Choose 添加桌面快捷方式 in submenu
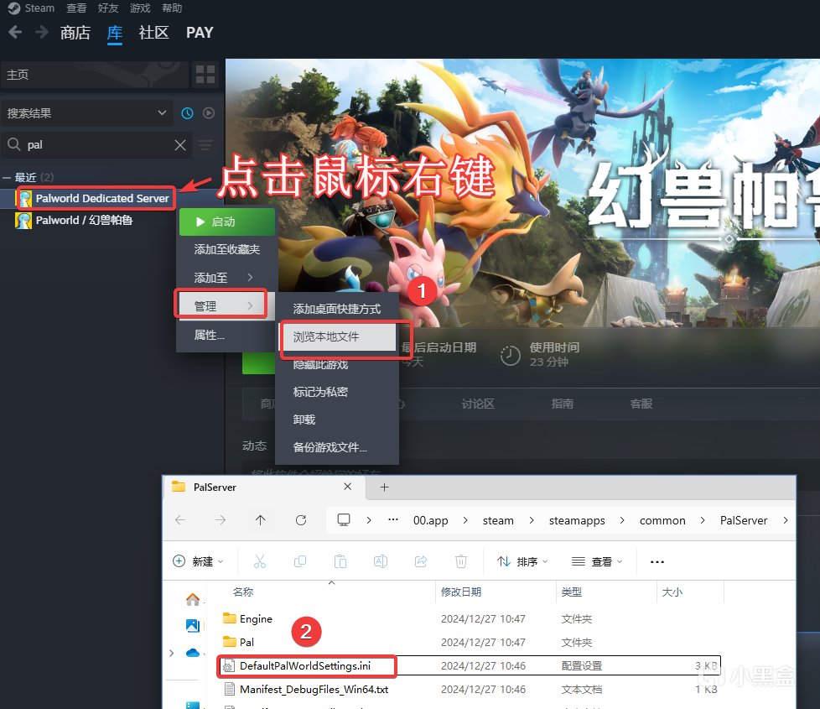 click(337, 310)
